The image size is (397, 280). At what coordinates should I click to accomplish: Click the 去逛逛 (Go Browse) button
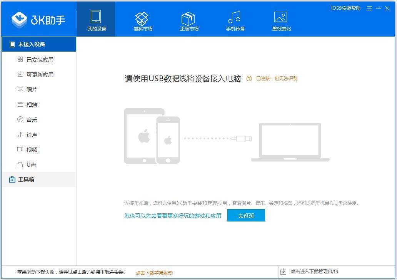coord(246,215)
